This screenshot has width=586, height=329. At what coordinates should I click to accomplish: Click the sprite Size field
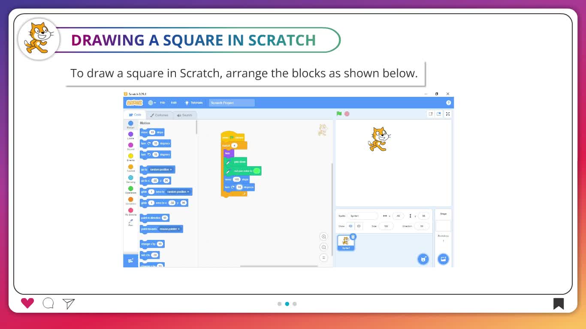[x=386, y=226]
